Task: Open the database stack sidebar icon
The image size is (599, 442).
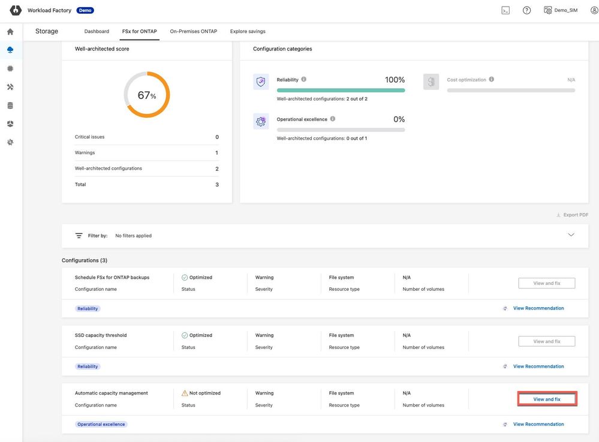Action: click(x=10, y=106)
